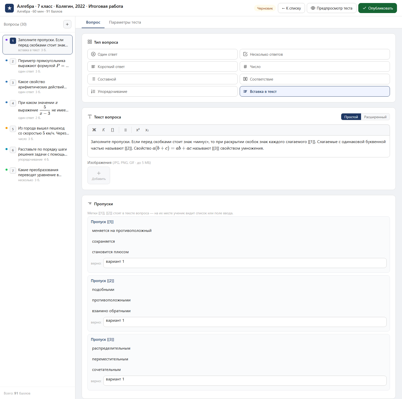Open correct answer field for Пропуск [[2]]
The image size is (402, 399).
coord(245,322)
